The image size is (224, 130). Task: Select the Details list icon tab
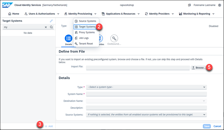tap(69, 38)
